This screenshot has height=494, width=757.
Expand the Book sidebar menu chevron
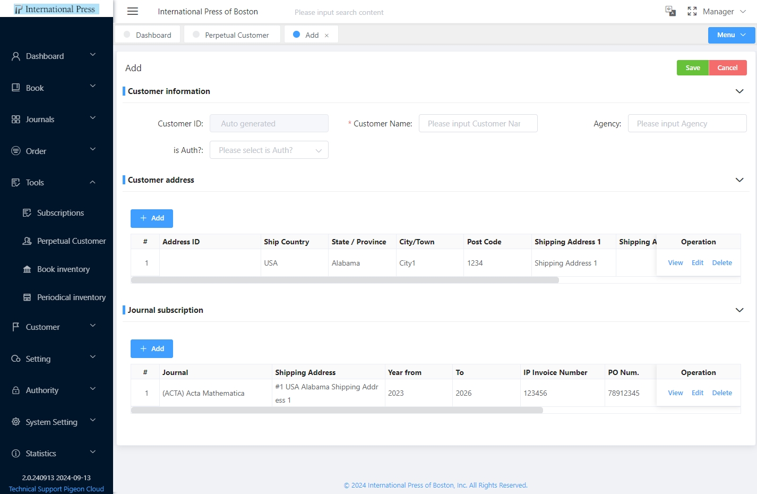pyautogui.click(x=93, y=86)
